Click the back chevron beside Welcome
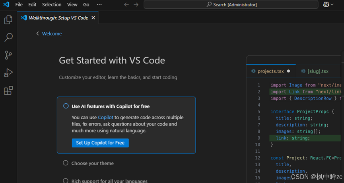This screenshot has width=344, height=183. coord(37,33)
